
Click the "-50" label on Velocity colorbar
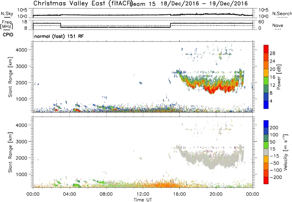point(274,163)
